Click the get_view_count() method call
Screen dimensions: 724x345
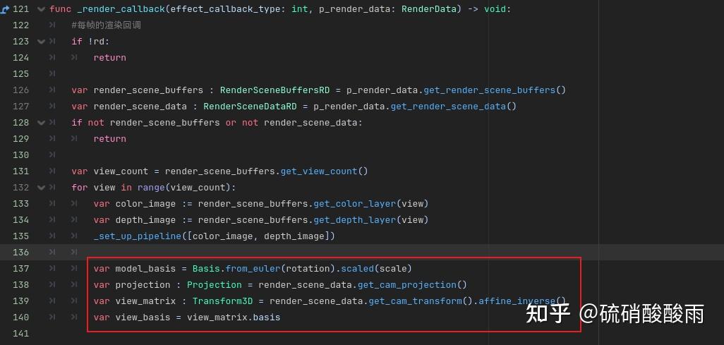pyautogui.click(x=324, y=171)
